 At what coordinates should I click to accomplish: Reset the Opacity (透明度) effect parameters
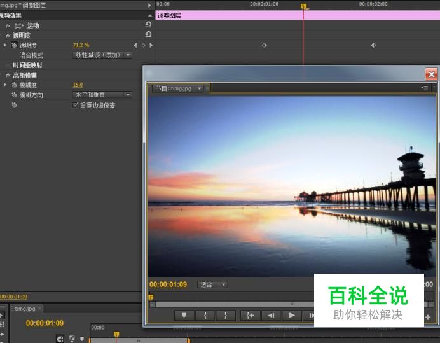pos(148,35)
